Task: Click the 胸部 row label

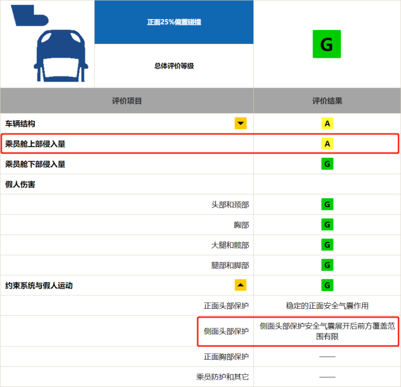Action: [241, 225]
